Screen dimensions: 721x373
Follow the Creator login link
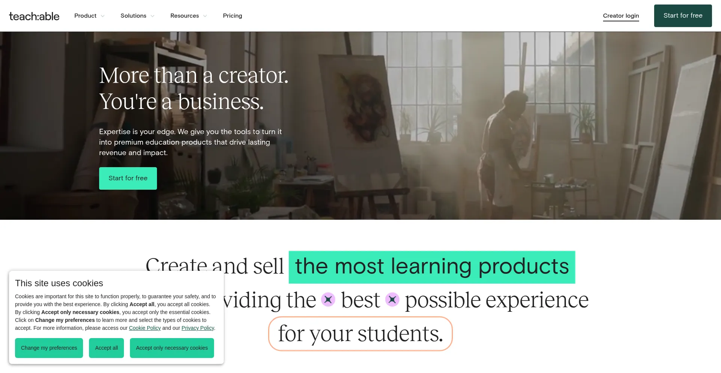tap(621, 16)
